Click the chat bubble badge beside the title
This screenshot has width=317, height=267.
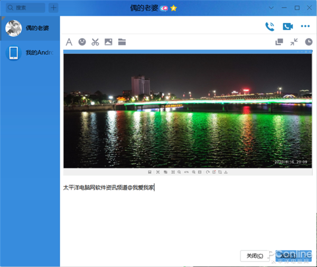[164, 8]
